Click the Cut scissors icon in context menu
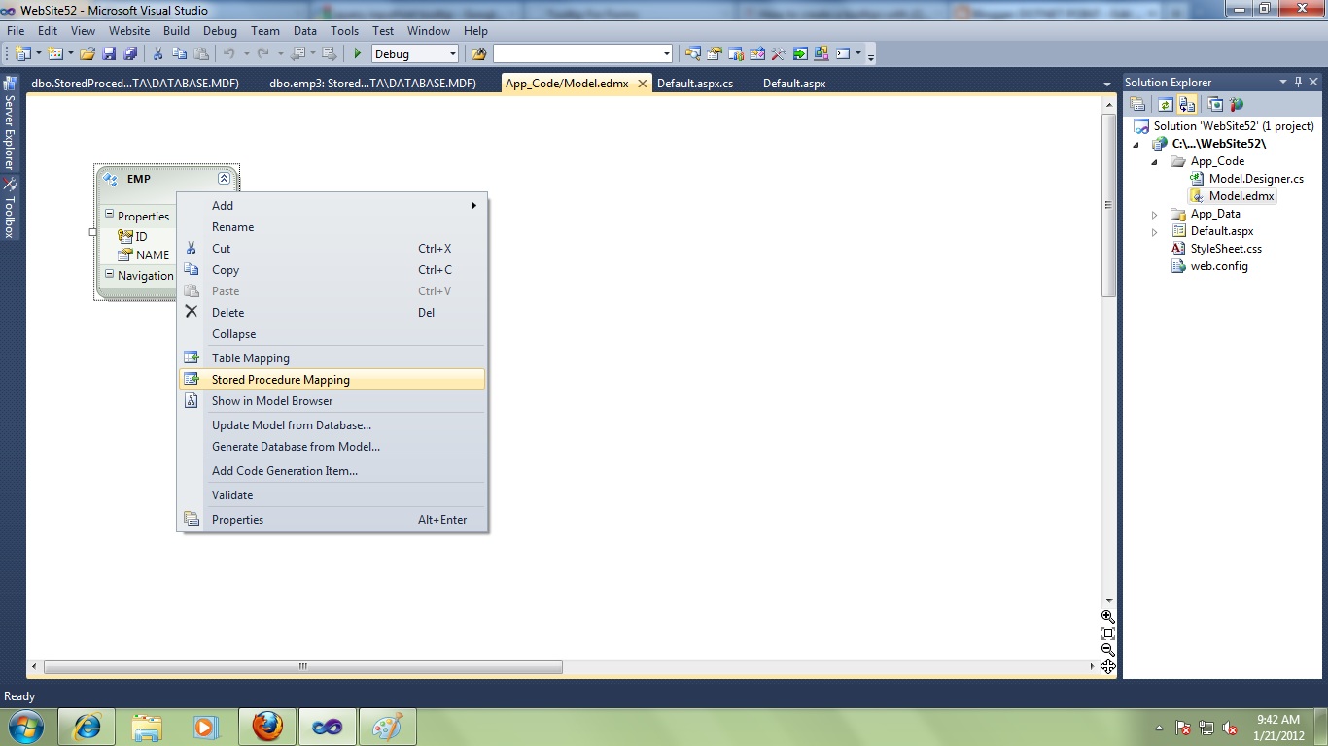Screen dimensions: 1328x746 (192, 248)
